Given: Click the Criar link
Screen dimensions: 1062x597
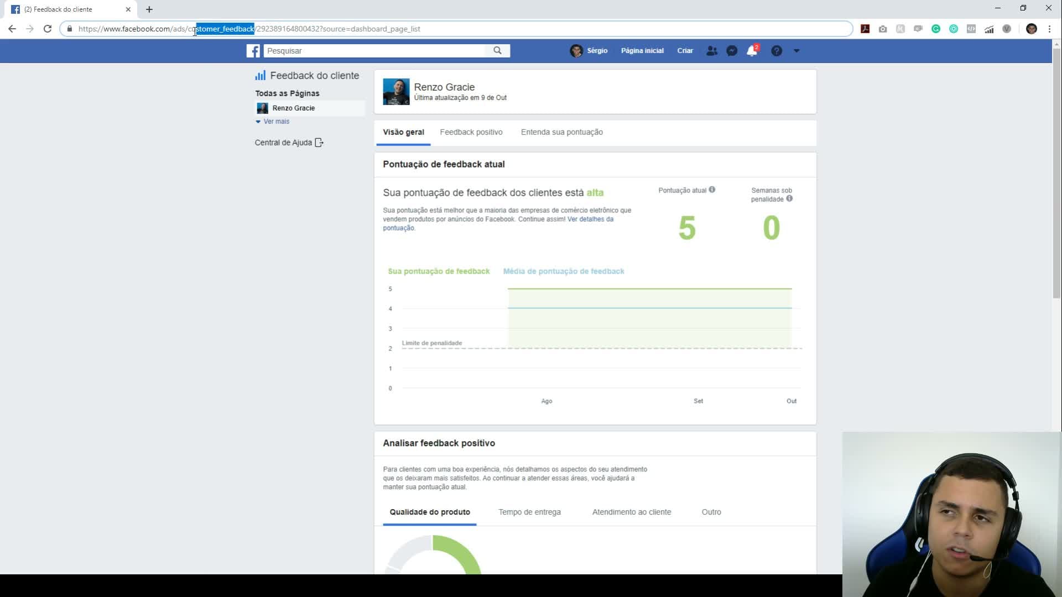Looking at the screenshot, I should click(x=685, y=51).
